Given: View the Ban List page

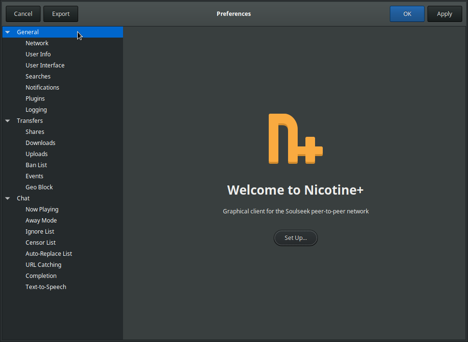Looking at the screenshot, I should [x=63, y=165].
